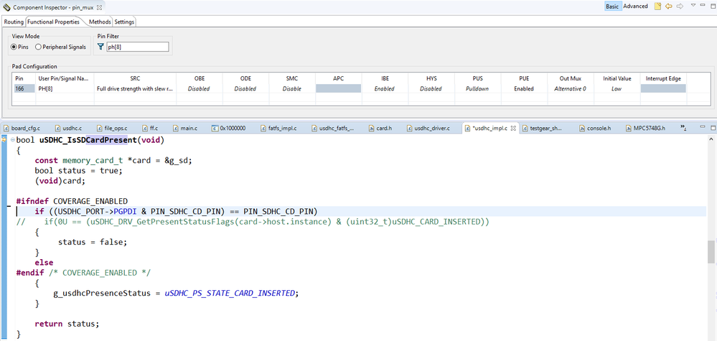Click the Initial Value Low cell

pyautogui.click(x=617, y=89)
